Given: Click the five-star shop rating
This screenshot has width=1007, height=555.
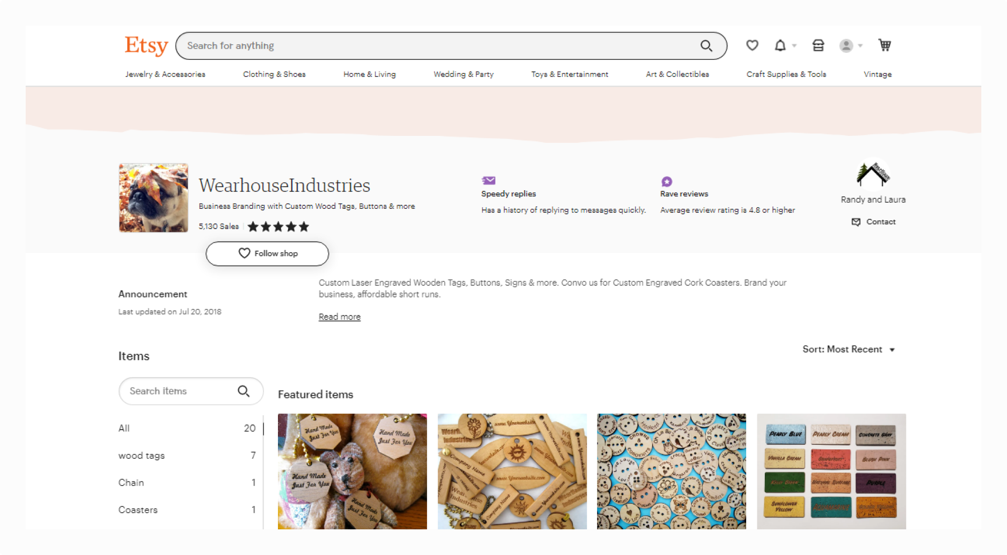Looking at the screenshot, I should pos(278,226).
